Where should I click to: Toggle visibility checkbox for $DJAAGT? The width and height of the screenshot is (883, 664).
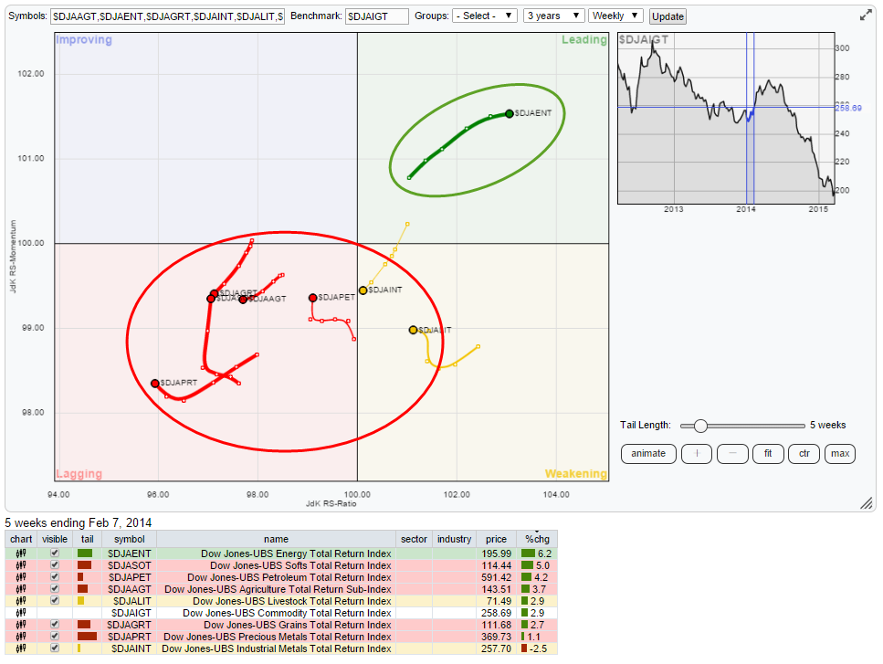coord(55,588)
